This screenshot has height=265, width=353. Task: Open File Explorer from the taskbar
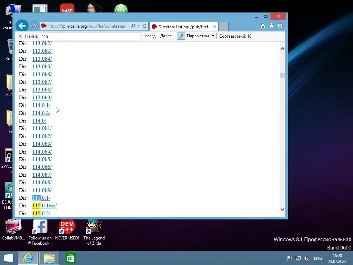(49, 258)
